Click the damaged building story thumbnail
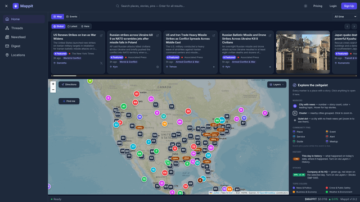 (x=303, y=52)
